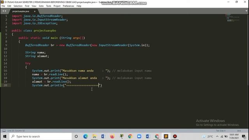
Task: Open Zoom from taskbar
Action: click(139, 136)
